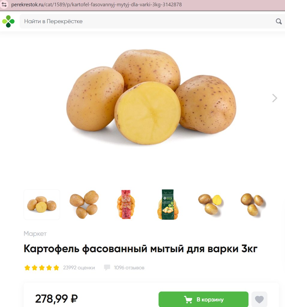Image resolution: width=285 pixels, height=307 pixels.
Task: Select fifth thumbnail with halved yellow potato
Action: [x=211, y=204]
